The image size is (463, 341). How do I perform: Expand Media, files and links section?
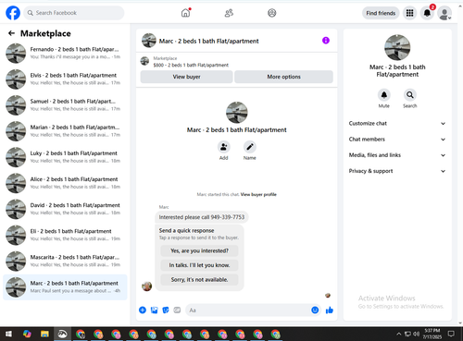[x=397, y=155]
